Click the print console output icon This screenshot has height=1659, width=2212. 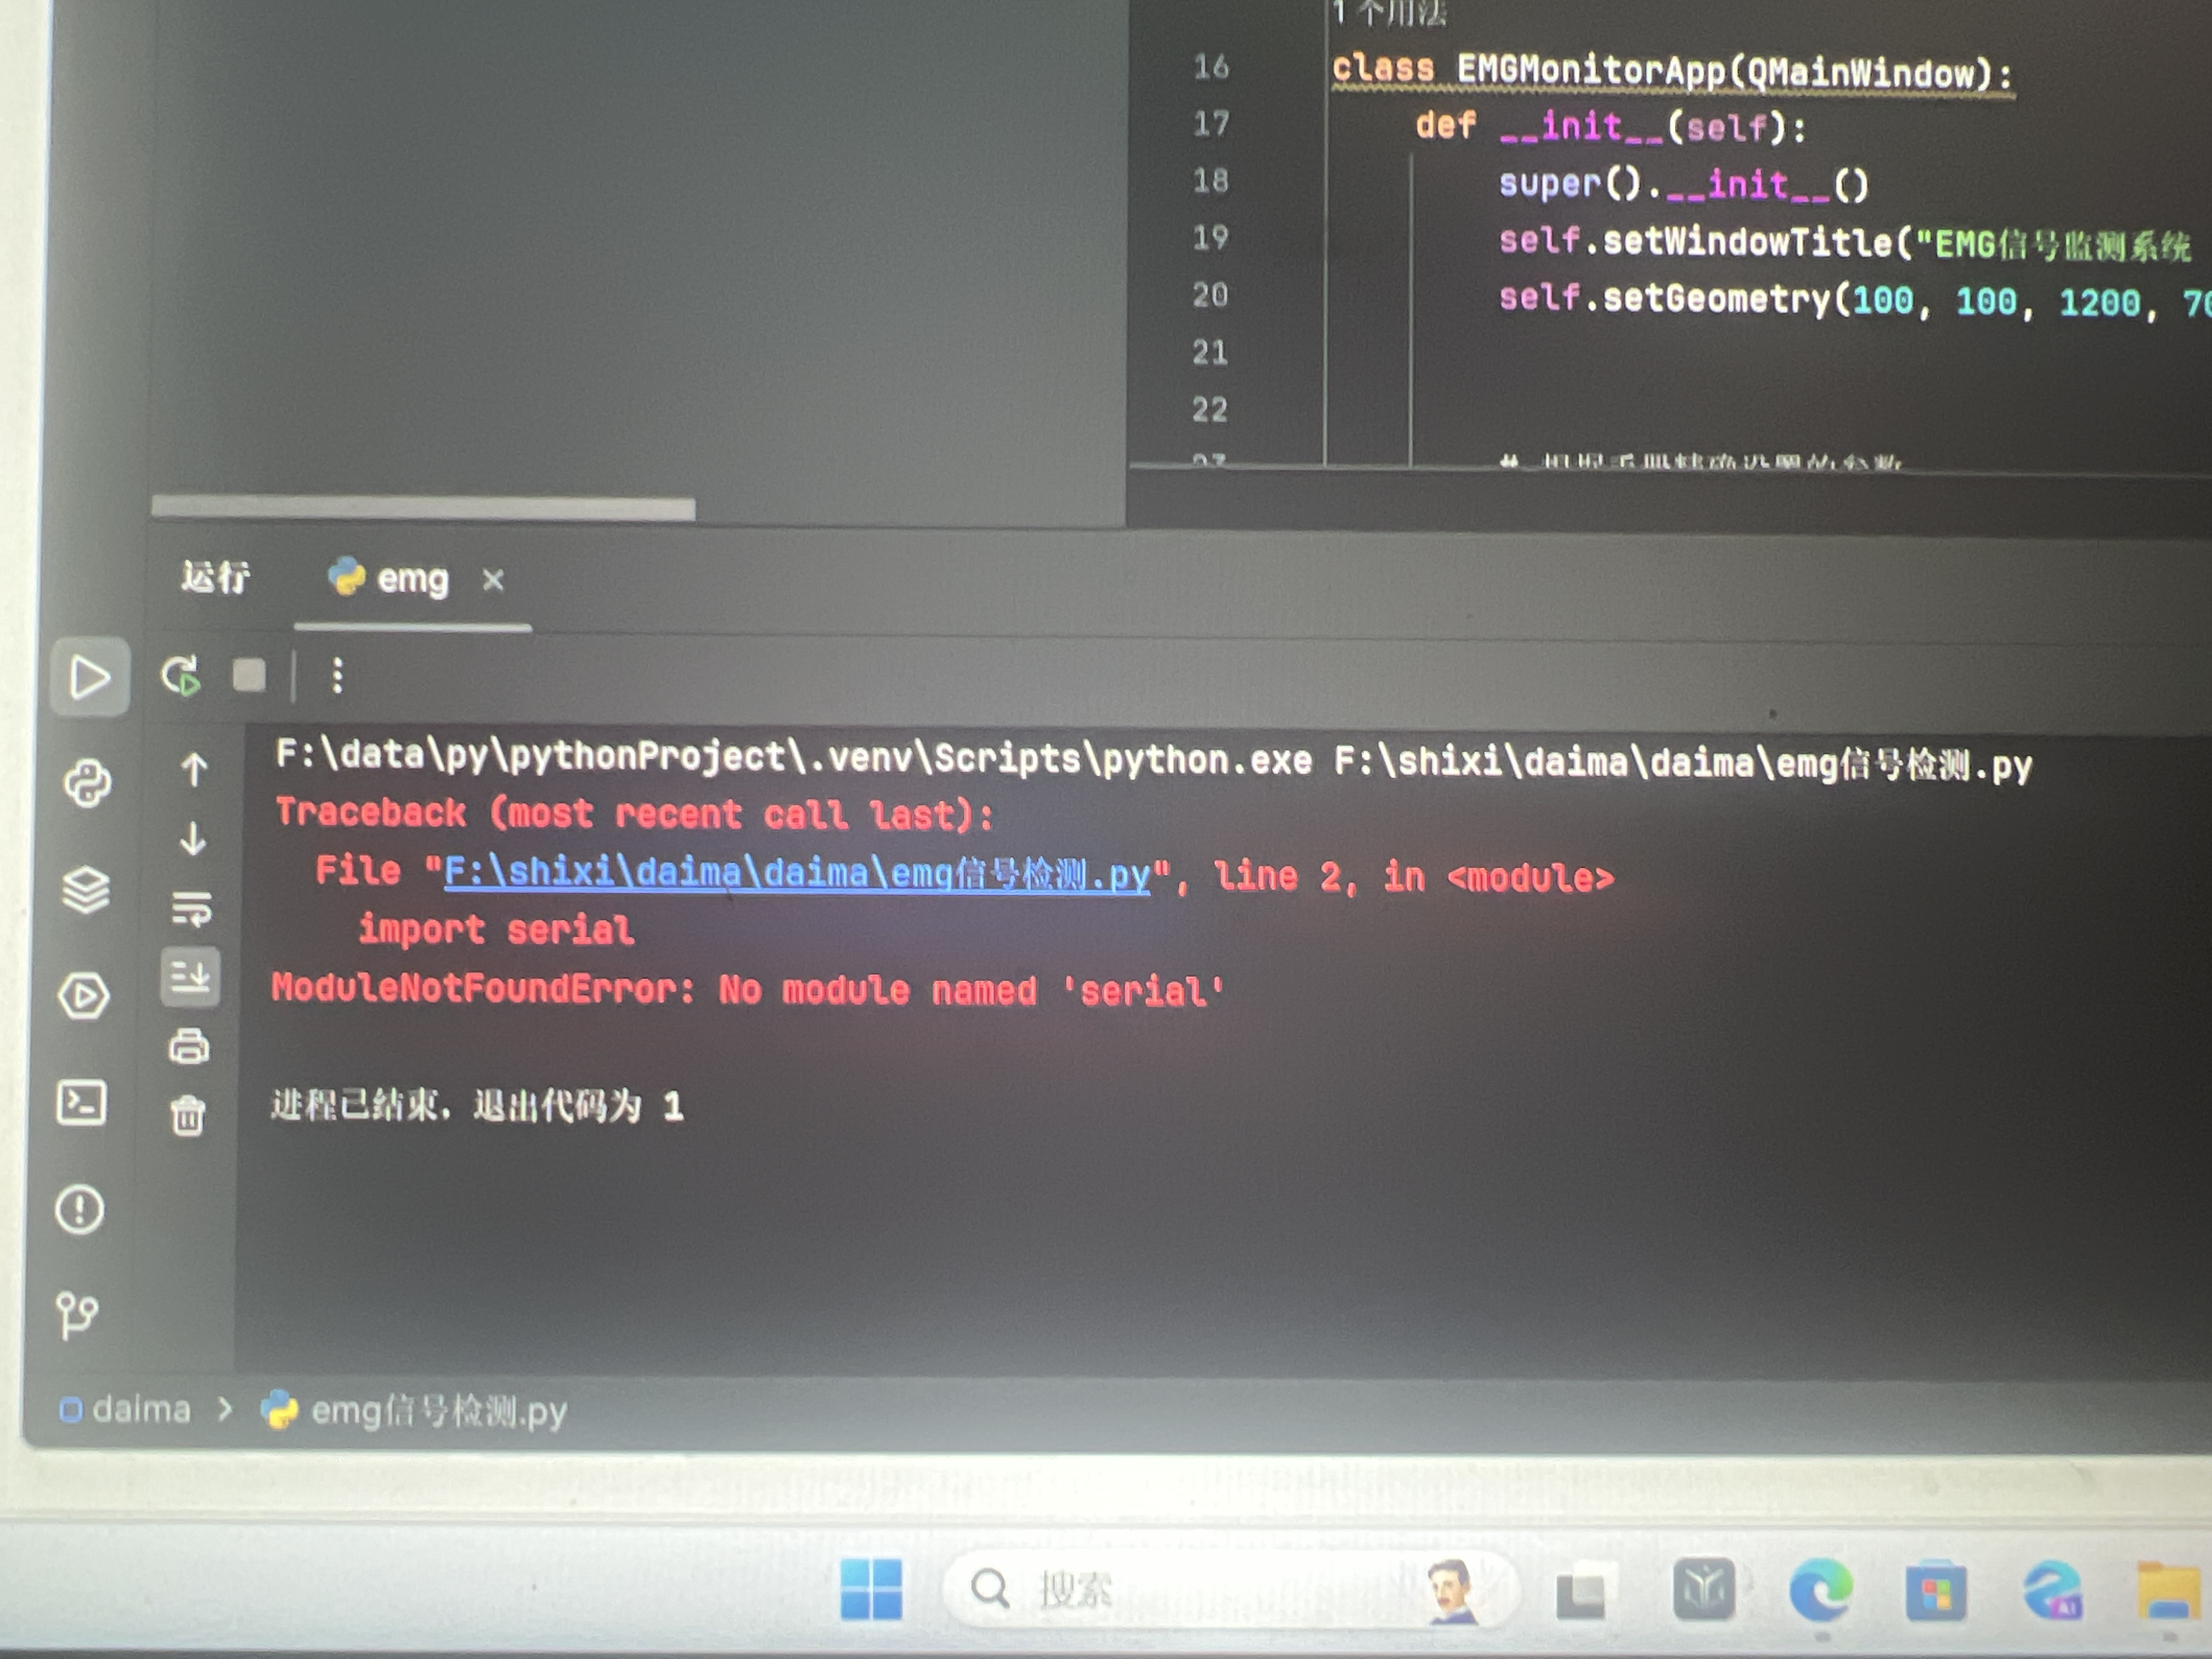(x=189, y=1046)
